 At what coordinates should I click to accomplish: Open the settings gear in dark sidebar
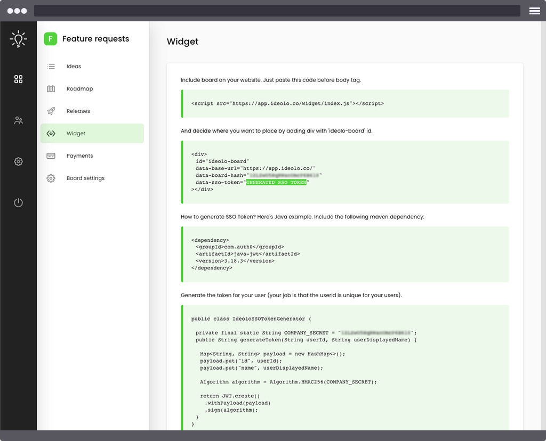pyautogui.click(x=18, y=161)
